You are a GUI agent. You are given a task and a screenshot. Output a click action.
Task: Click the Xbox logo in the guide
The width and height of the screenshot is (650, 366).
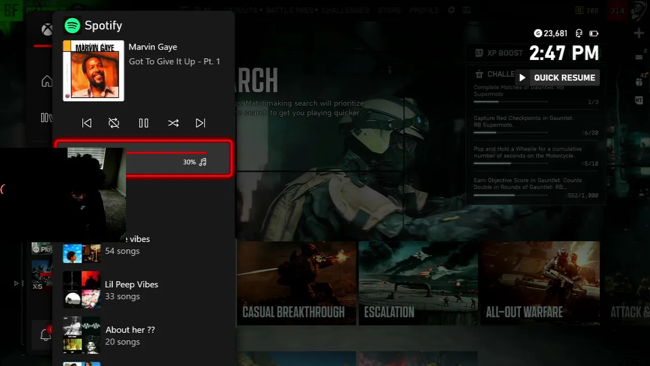point(47,29)
